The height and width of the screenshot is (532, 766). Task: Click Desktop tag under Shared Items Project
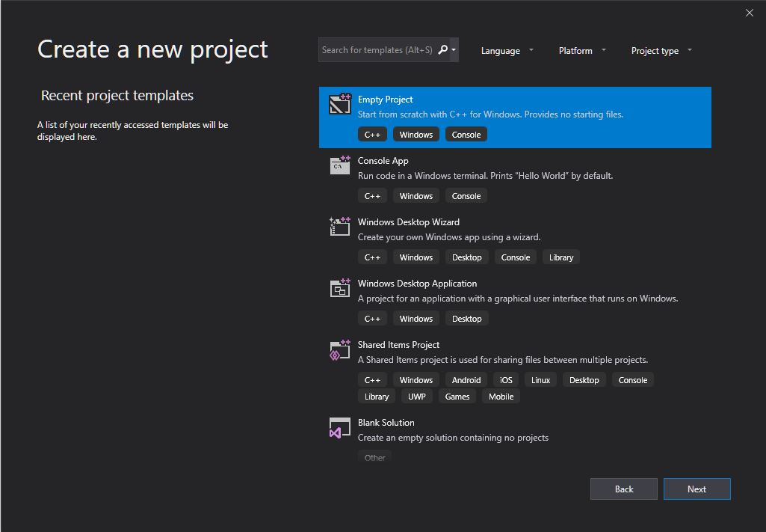click(x=584, y=380)
